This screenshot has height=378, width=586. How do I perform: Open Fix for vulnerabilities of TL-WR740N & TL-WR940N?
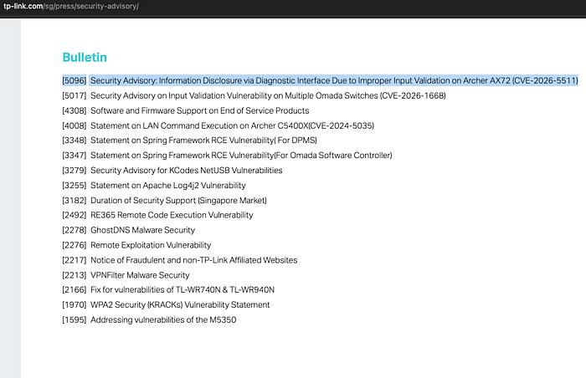click(182, 289)
